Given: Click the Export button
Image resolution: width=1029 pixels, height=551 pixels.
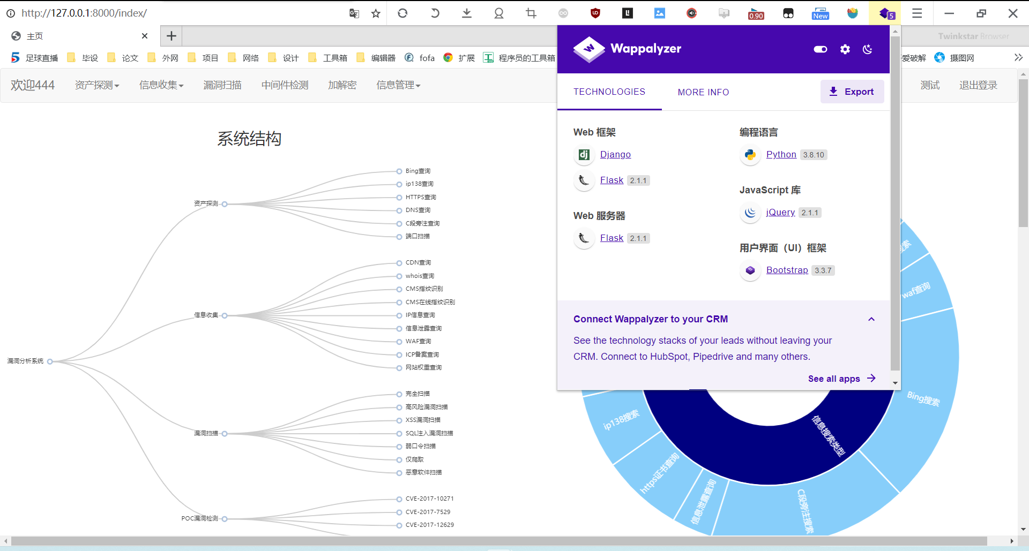Looking at the screenshot, I should (852, 92).
